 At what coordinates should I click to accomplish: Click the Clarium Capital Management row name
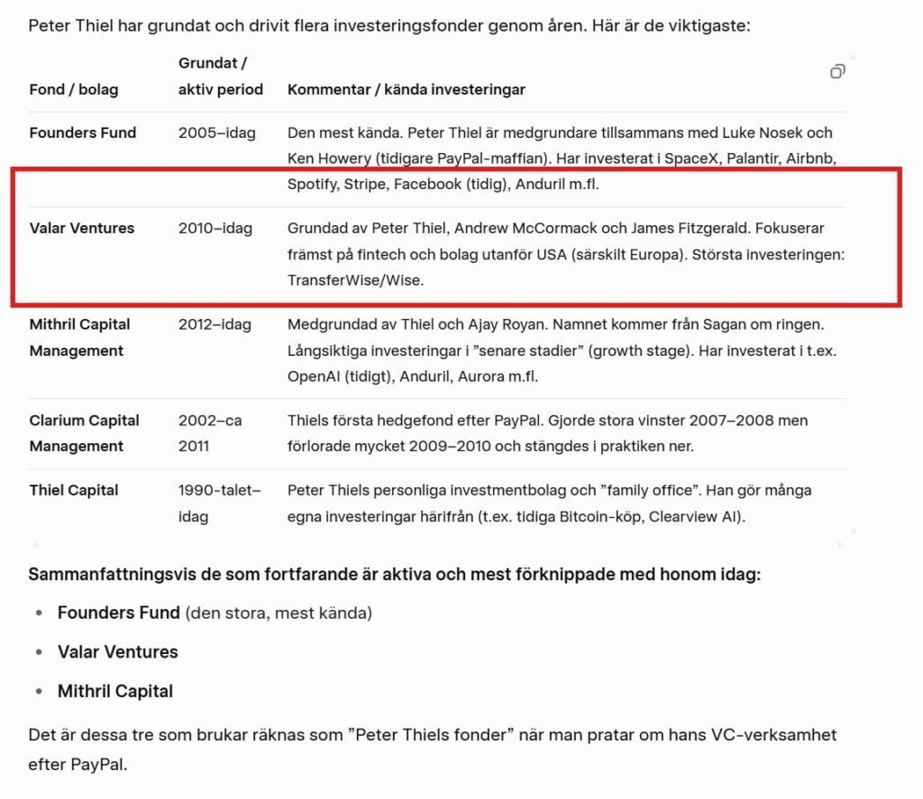pyautogui.click(x=84, y=433)
